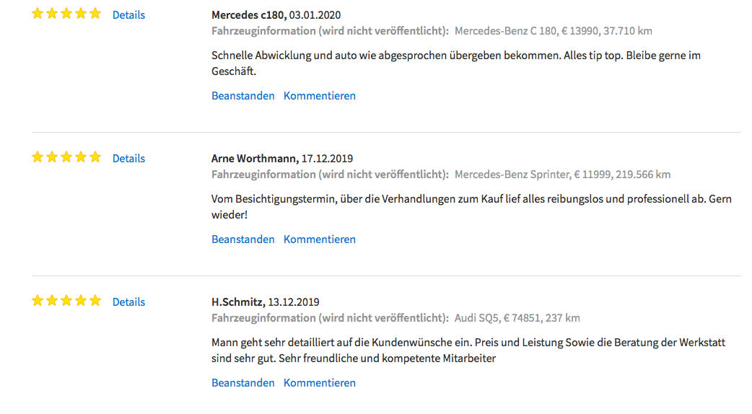The width and height of the screenshot is (752, 414).
Task: Open Details for H.Schmitz review
Action: (x=128, y=302)
